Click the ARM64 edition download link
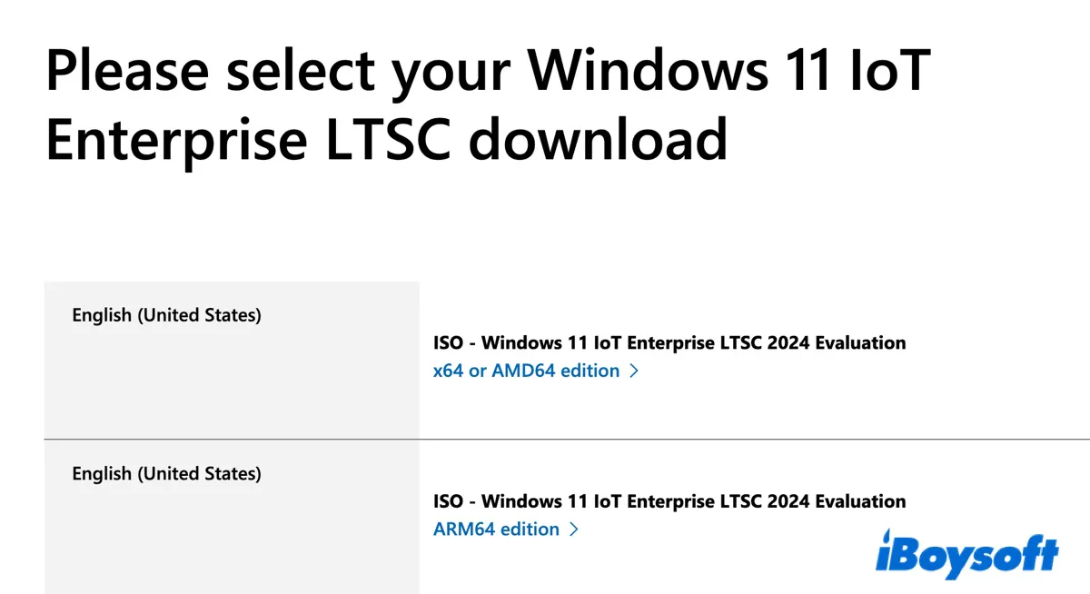The image size is (1090, 594). [496, 529]
